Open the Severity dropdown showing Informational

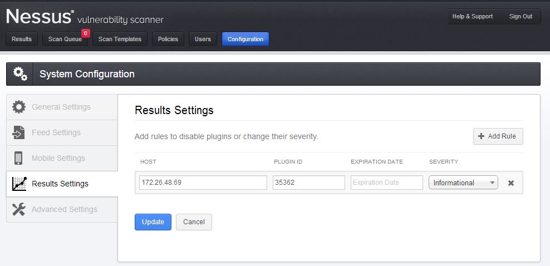point(463,183)
